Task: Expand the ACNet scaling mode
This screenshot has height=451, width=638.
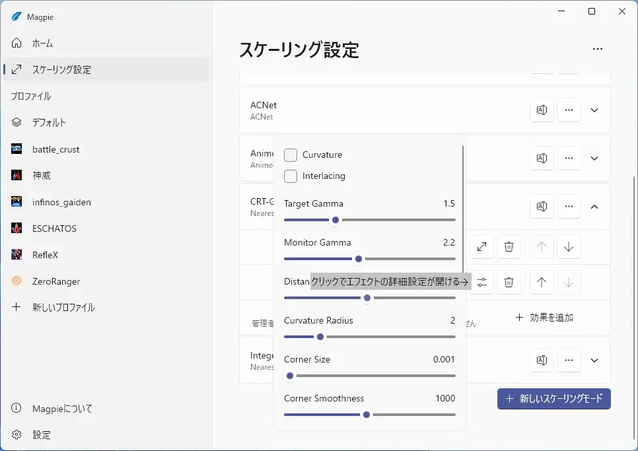Action: pos(594,110)
